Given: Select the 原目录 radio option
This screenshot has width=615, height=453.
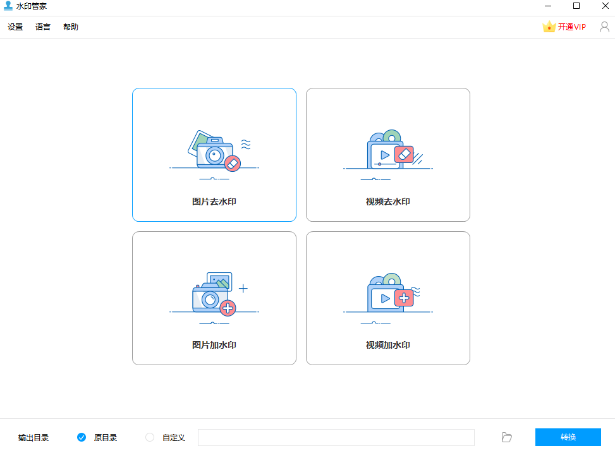Looking at the screenshot, I should point(82,437).
